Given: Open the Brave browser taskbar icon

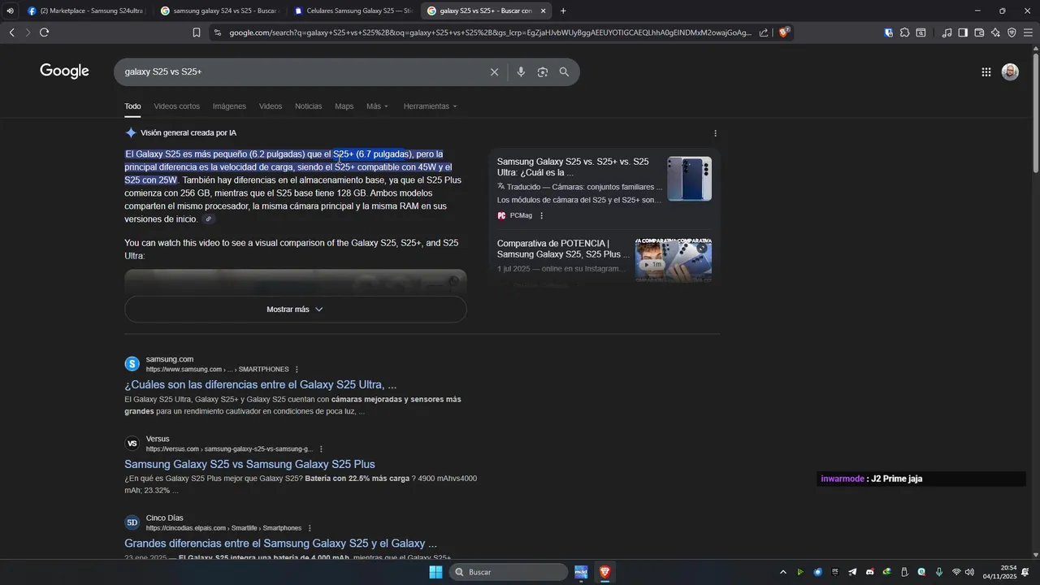Looking at the screenshot, I should point(604,572).
